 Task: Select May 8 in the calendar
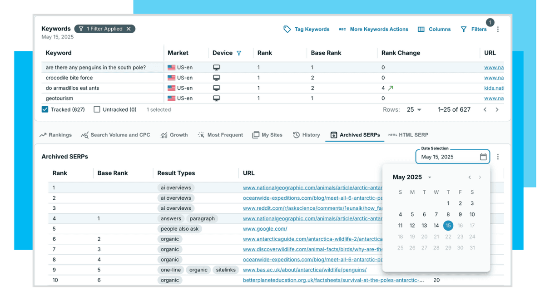pos(448,215)
